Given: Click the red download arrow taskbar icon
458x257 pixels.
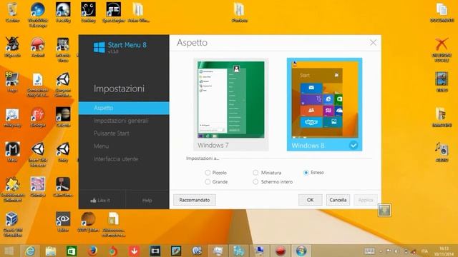Looking at the screenshot, I should 135,251.
